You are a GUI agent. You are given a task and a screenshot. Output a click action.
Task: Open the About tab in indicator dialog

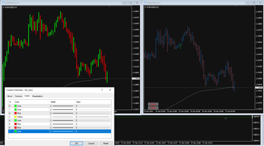click(10, 96)
